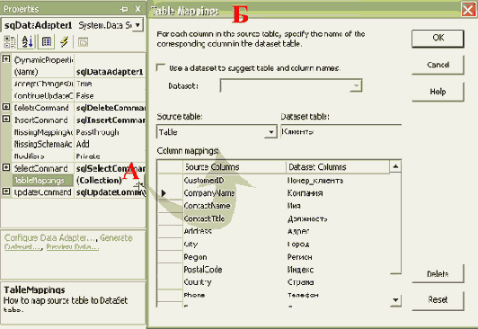Click the Property Pages icon
The image size is (478, 329).
(83, 42)
